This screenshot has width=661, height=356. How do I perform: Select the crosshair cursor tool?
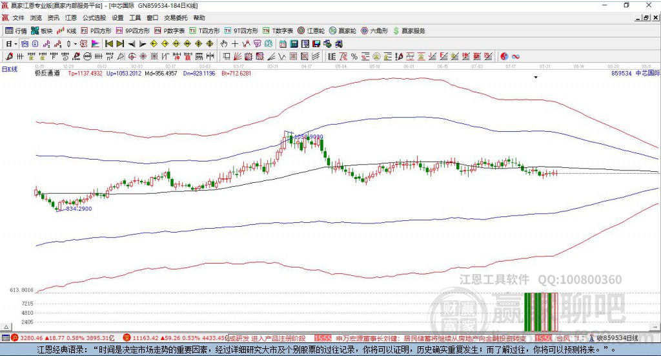pos(235,44)
